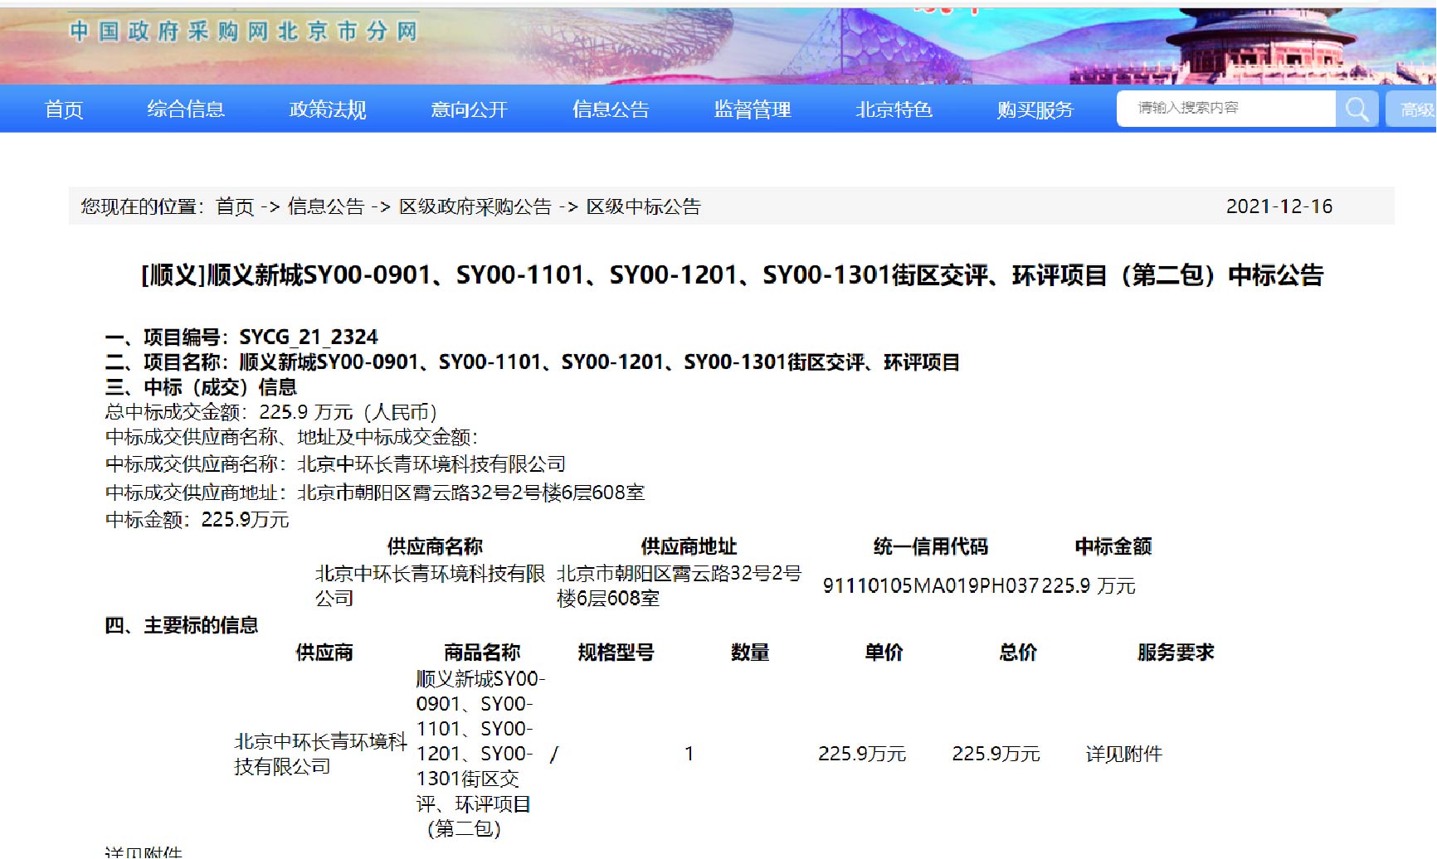The image size is (1437, 859).
Task: Open the 监督管理 navigation menu
Action: click(753, 109)
